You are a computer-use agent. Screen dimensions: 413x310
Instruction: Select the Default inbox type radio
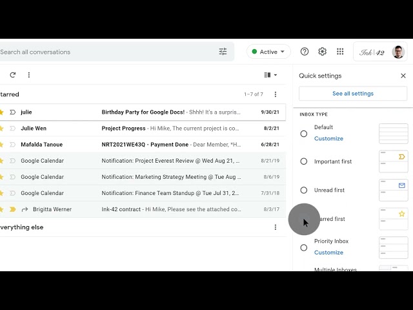point(304,134)
